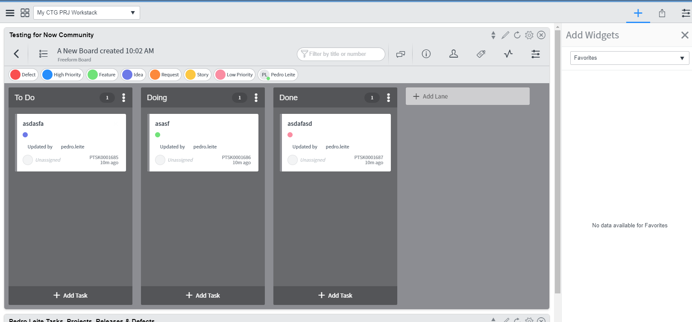Open the widget gear settings

coord(529,35)
